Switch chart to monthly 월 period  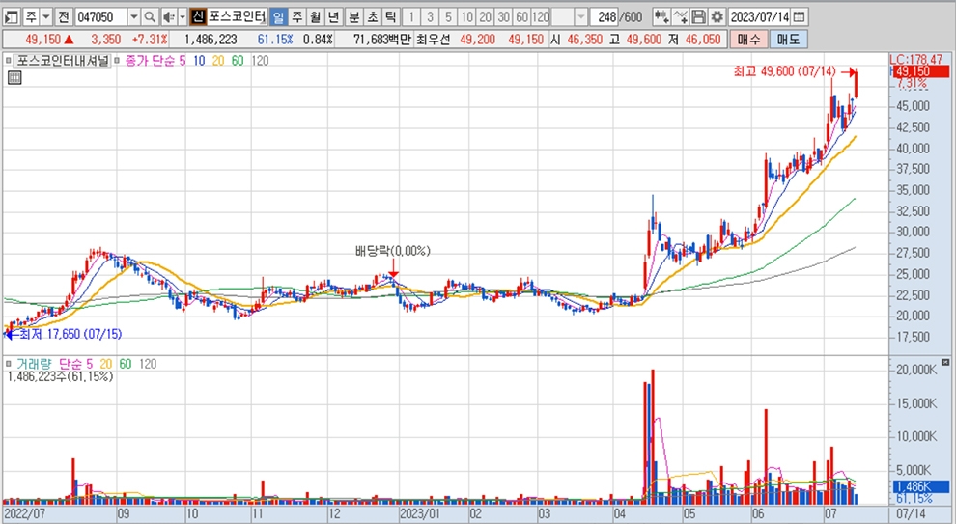[x=315, y=16]
